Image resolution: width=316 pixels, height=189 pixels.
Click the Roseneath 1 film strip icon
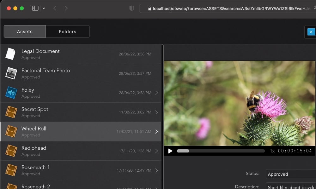11,170
